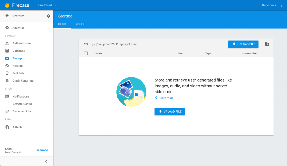
Task: Tick the select-all checkbox in the table header
Action: pyautogui.click(x=86, y=53)
